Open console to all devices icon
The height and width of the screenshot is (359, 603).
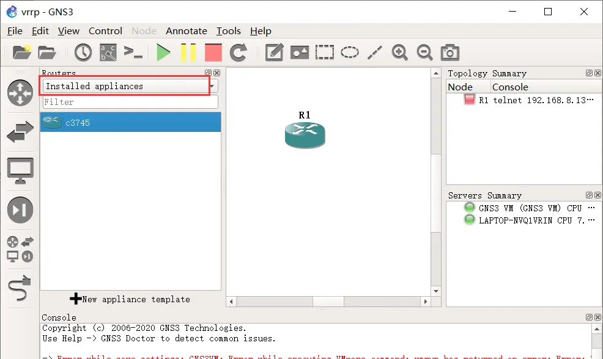[133, 53]
